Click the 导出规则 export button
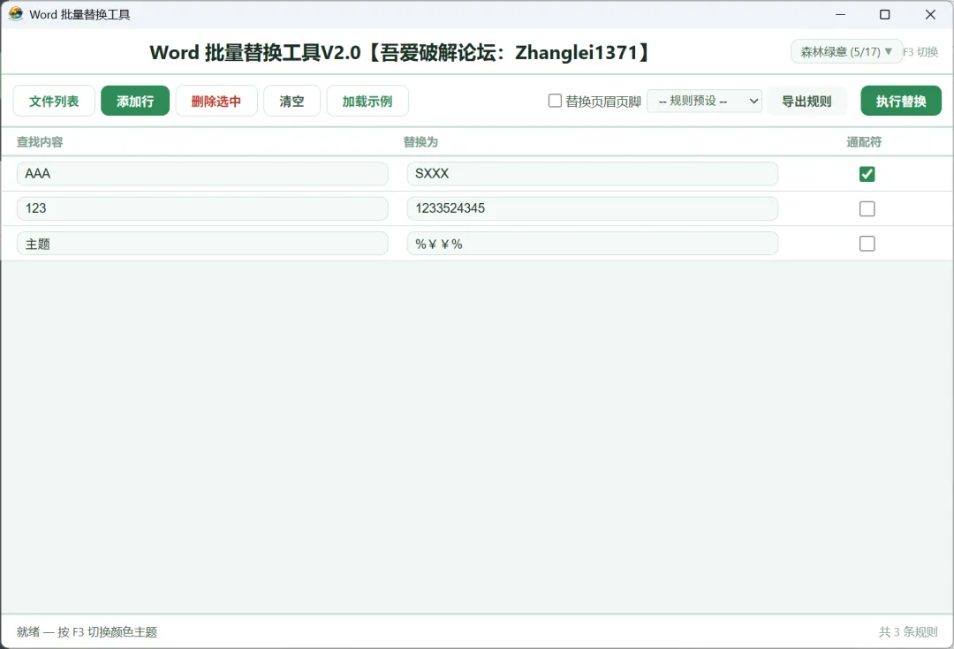954x649 pixels. tap(806, 101)
